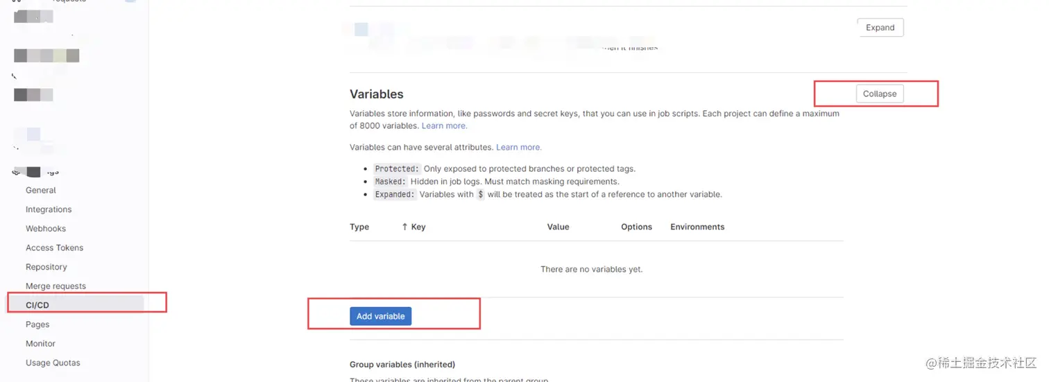Screen dimensions: 1049x382
Task: Click the Add variable button
Action: point(380,316)
